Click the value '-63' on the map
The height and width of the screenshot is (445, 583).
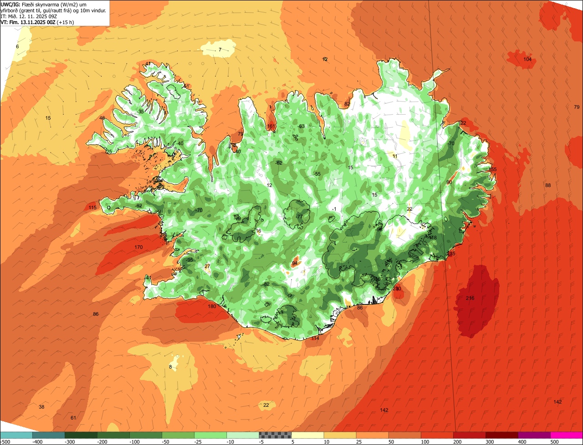tap(301, 126)
